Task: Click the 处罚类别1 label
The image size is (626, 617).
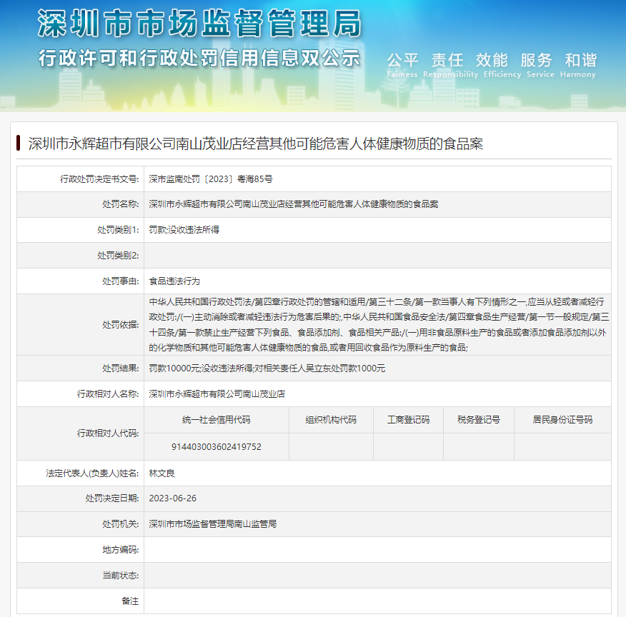Action: [x=118, y=230]
